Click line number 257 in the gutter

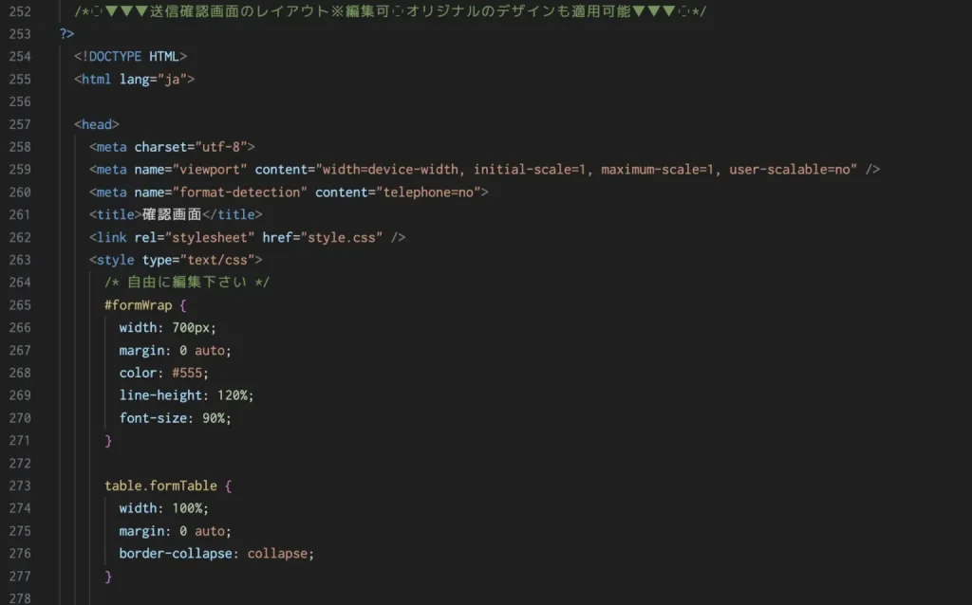click(20, 124)
